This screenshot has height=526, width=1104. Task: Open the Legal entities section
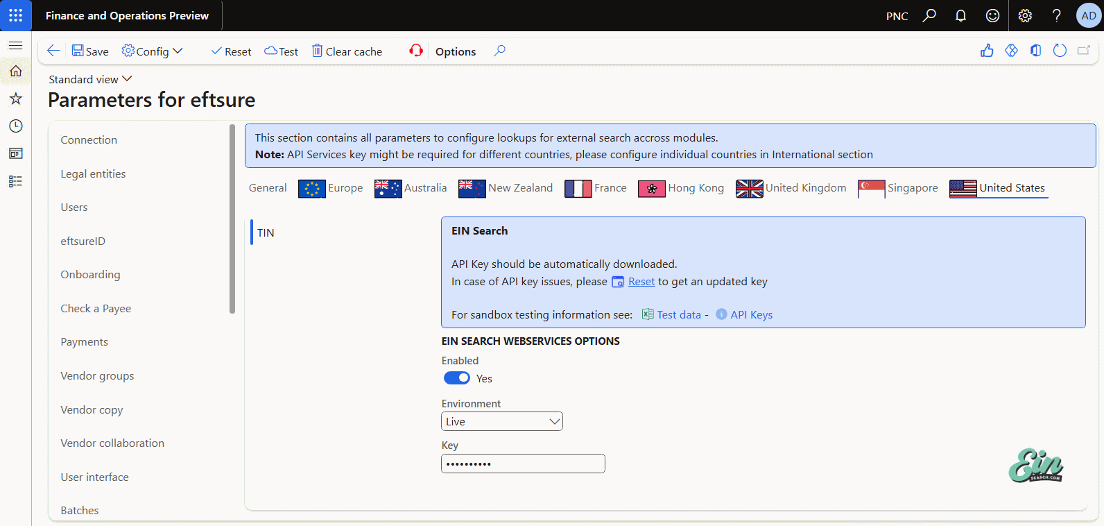(x=93, y=173)
